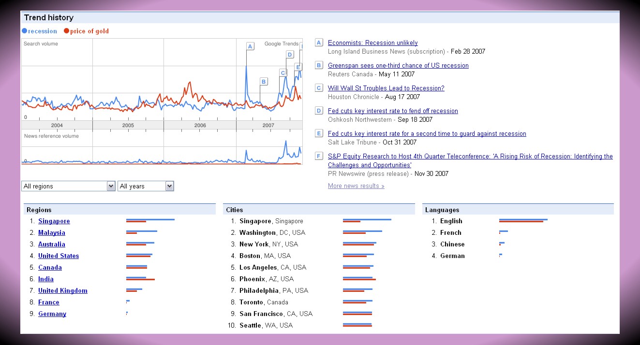Click the letter D icon in news list
640x345 pixels.
(x=319, y=111)
